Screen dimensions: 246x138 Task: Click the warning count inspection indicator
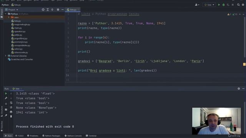229,15
